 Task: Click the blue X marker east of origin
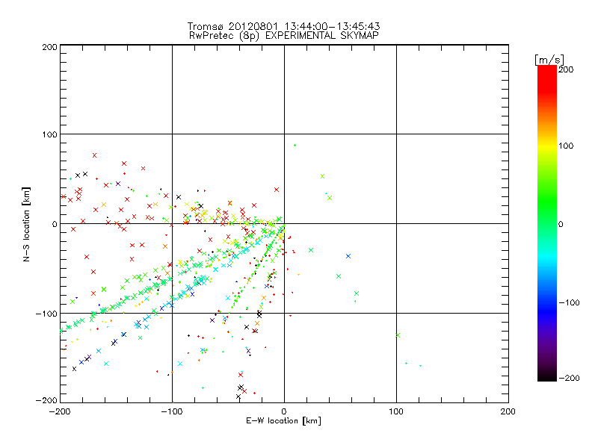click(x=348, y=256)
